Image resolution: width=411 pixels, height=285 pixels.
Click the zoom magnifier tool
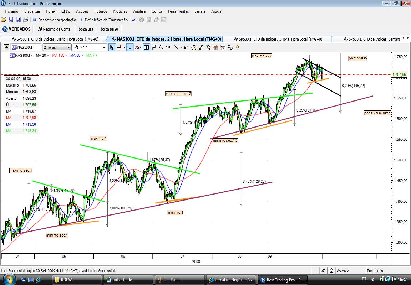pos(161,47)
